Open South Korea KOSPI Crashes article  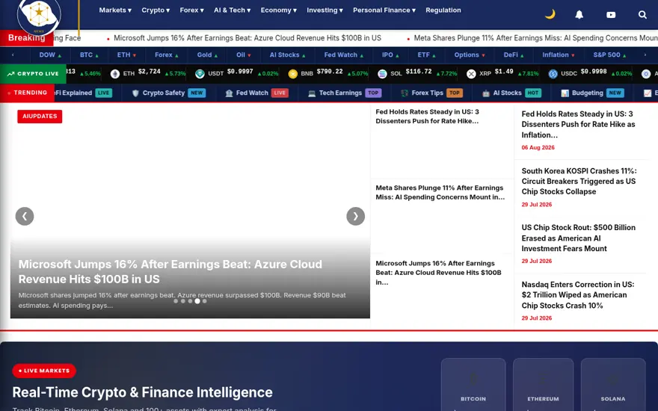pos(579,181)
